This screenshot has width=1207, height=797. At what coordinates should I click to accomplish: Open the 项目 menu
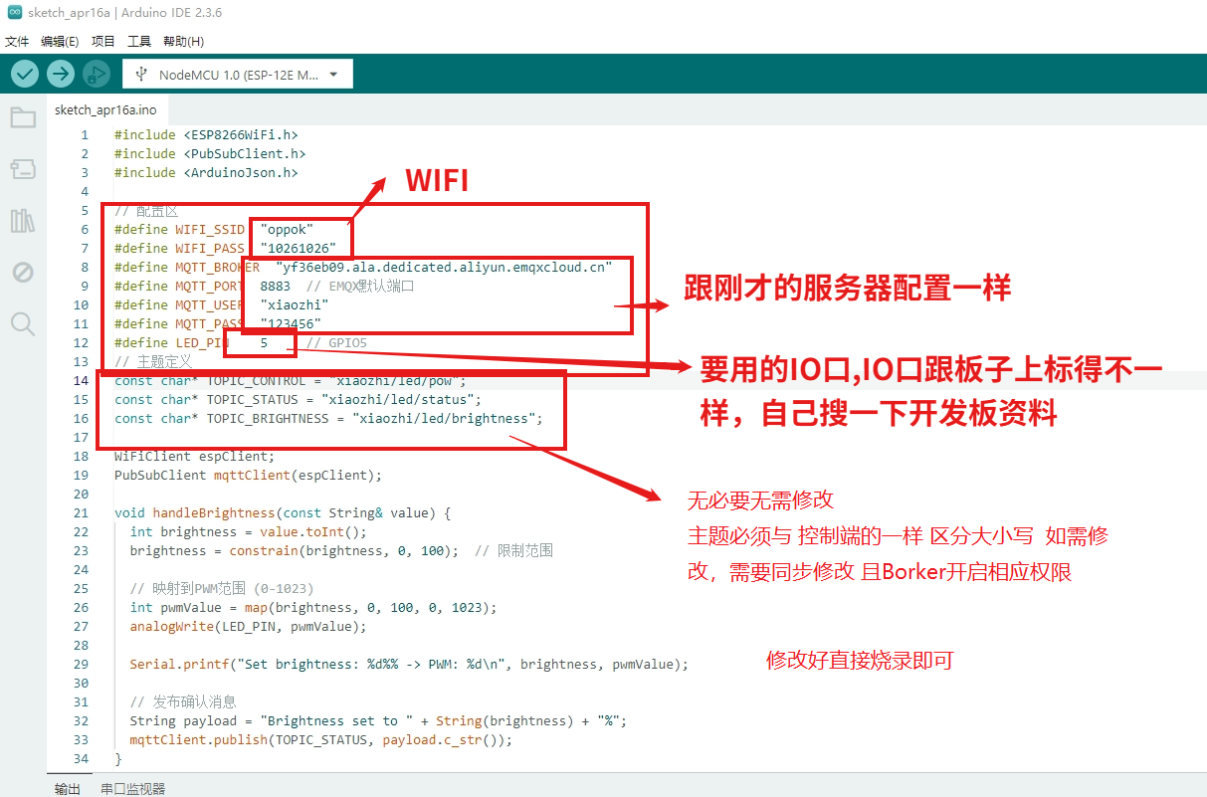103,41
